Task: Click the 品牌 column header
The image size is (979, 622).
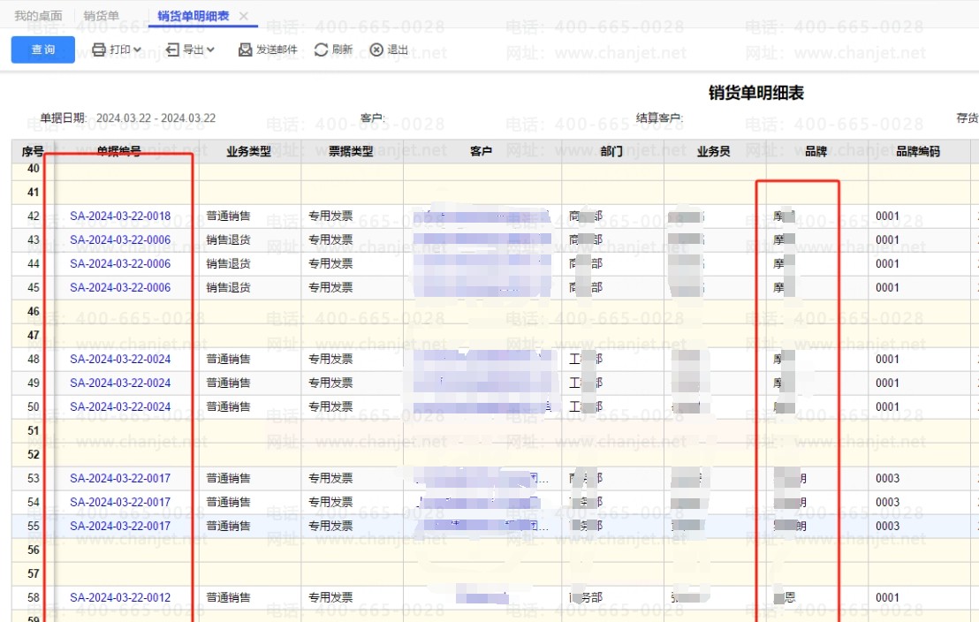Action: 816,151
